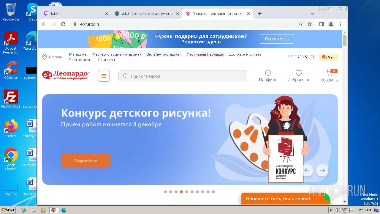Screen dimensions: 380x214
Task: Click the volume icon in system tray
Action: (x=338, y=210)
